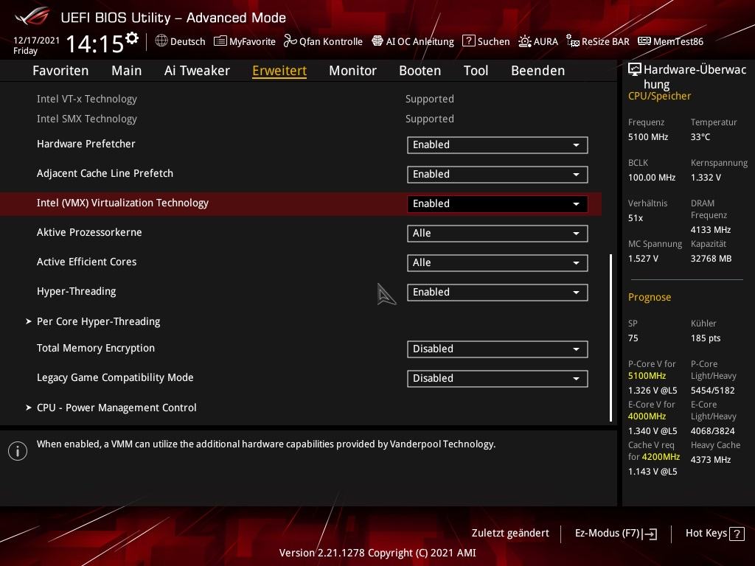Click the 185 pts Kühler value
This screenshot has height=566, width=755.
tap(706, 338)
